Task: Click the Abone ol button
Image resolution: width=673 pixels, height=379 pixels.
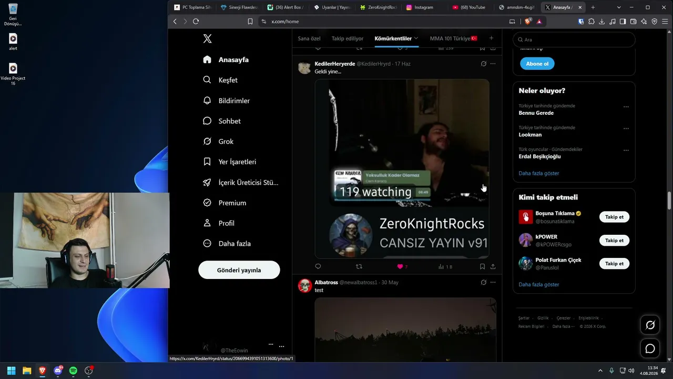Action: click(x=537, y=64)
